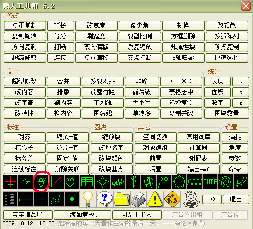Select the red cross lines icon

[41, 199]
